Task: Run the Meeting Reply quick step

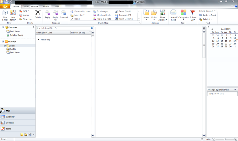Action: 102,15
